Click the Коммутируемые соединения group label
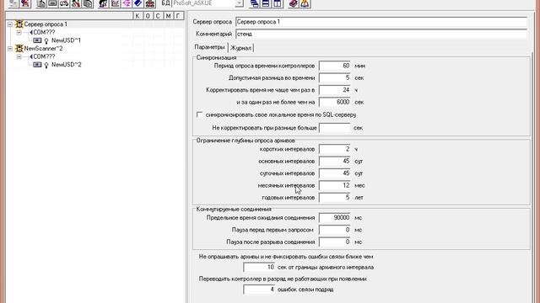The image size is (540, 303). pos(234,210)
